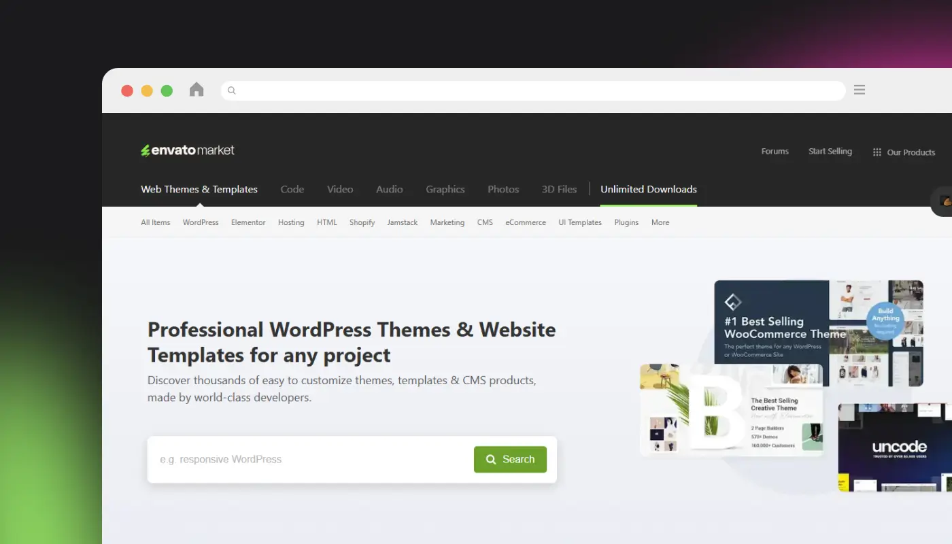Click the Professional WordPress Themes heading
The height and width of the screenshot is (544, 952).
352,342
